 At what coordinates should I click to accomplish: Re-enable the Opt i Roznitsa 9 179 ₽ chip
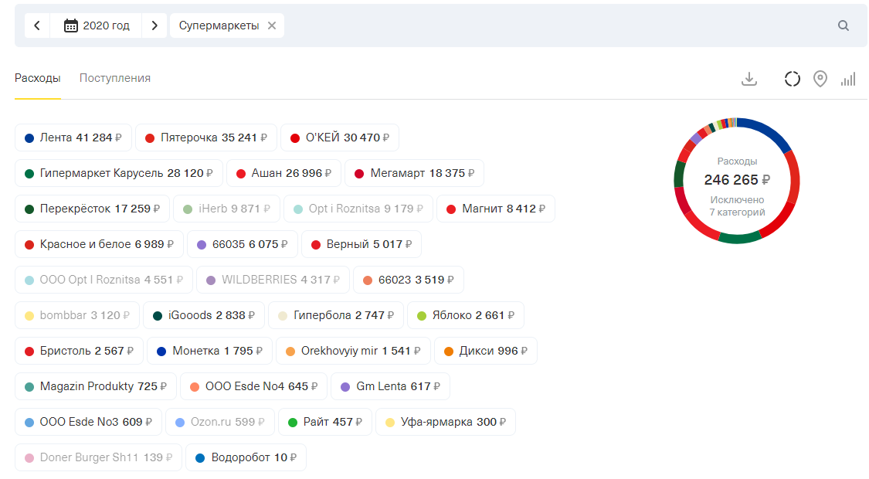(358, 209)
